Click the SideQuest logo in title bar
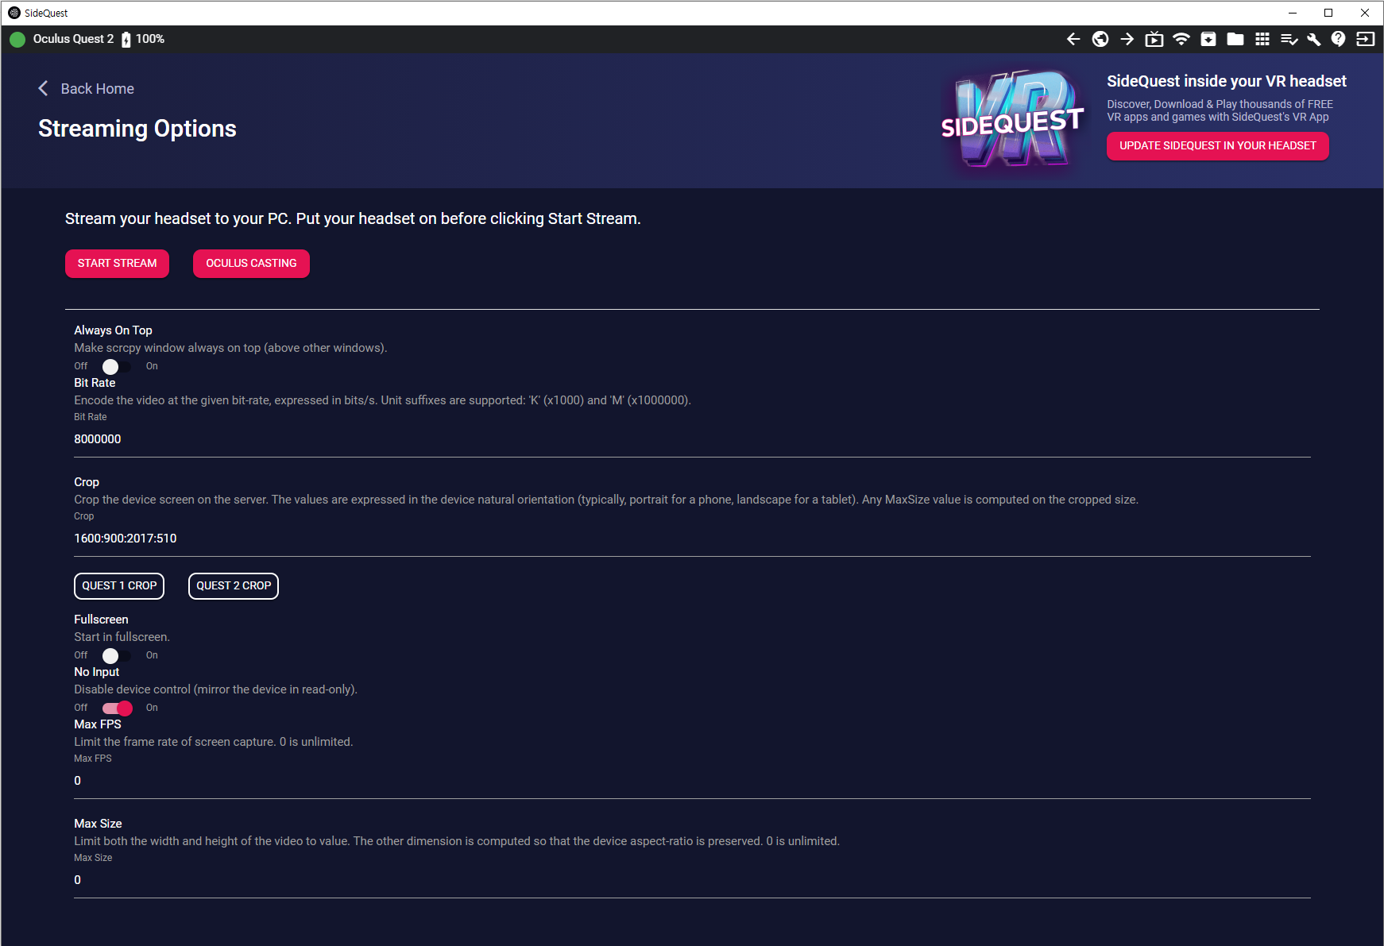The width and height of the screenshot is (1384, 946). tap(14, 13)
